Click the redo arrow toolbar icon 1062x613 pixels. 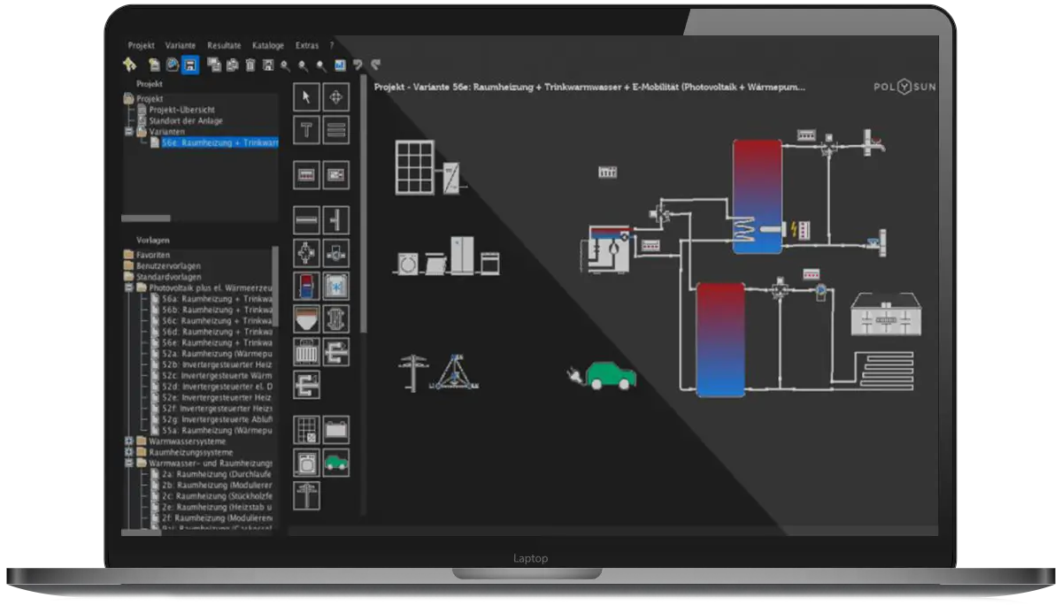click(x=375, y=65)
